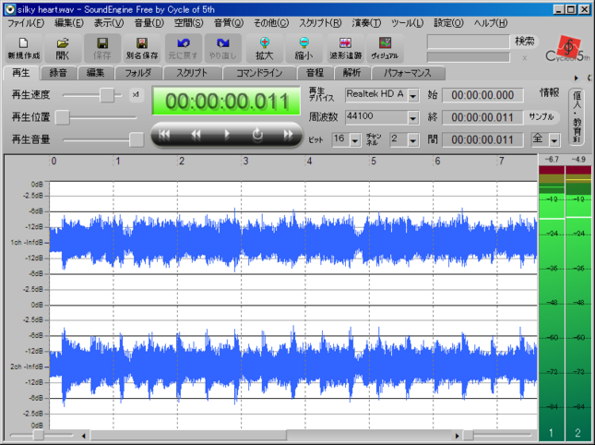Toggle the 波形追跡 waveform tracking icon
The height and width of the screenshot is (445, 595).
tap(345, 48)
